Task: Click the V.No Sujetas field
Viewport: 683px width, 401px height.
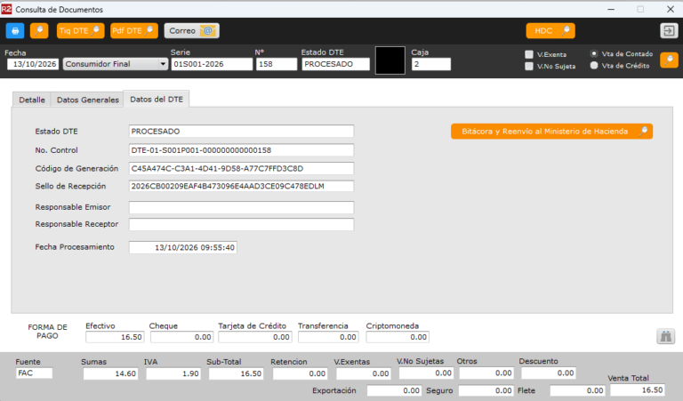Action: click(x=427, y=373)
